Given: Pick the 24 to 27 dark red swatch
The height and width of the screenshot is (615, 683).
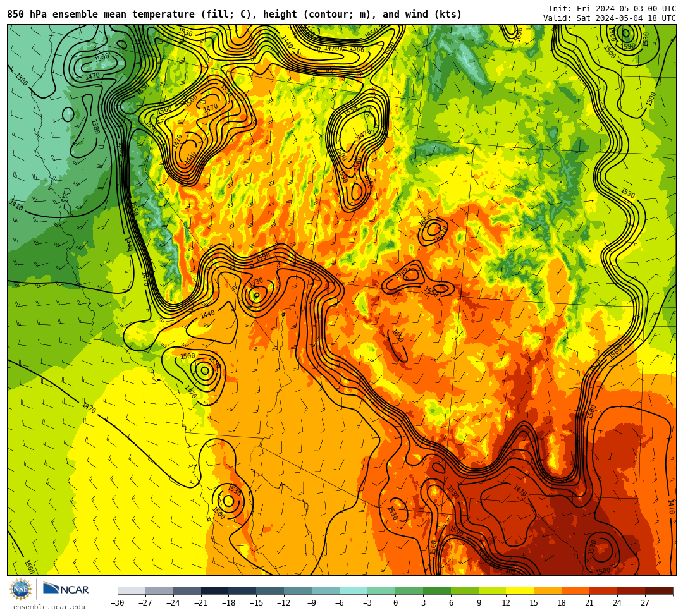Looking at the screenshot, I should click(x=632, y=590).
